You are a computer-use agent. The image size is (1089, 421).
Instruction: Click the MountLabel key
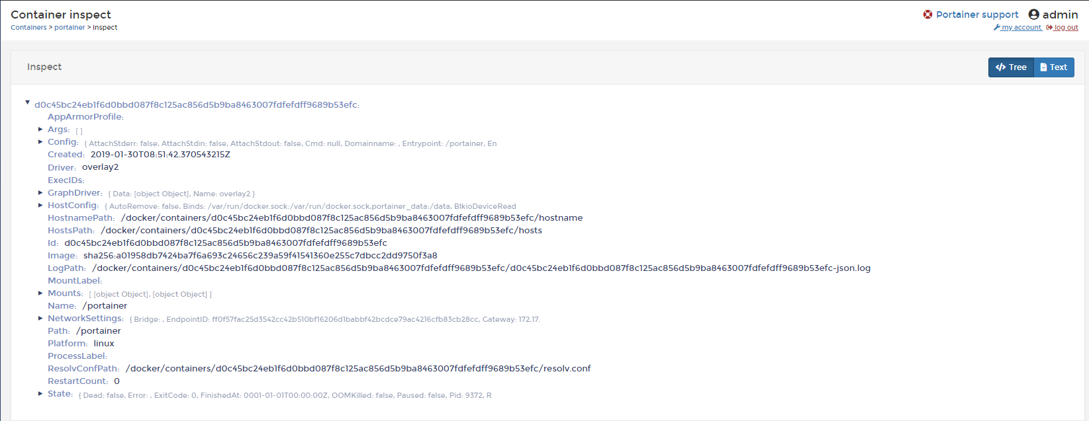(x=75, y=281)
